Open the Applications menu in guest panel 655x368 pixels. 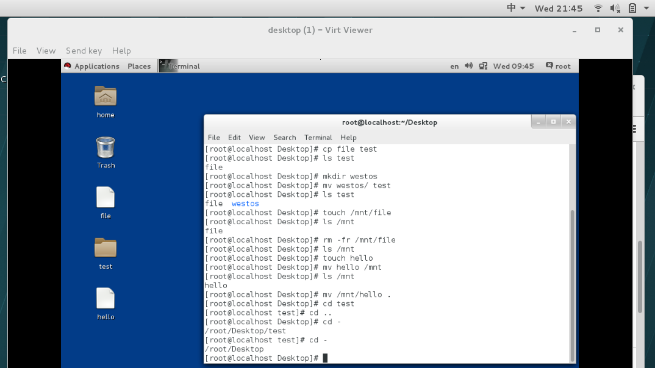point(97,66)
